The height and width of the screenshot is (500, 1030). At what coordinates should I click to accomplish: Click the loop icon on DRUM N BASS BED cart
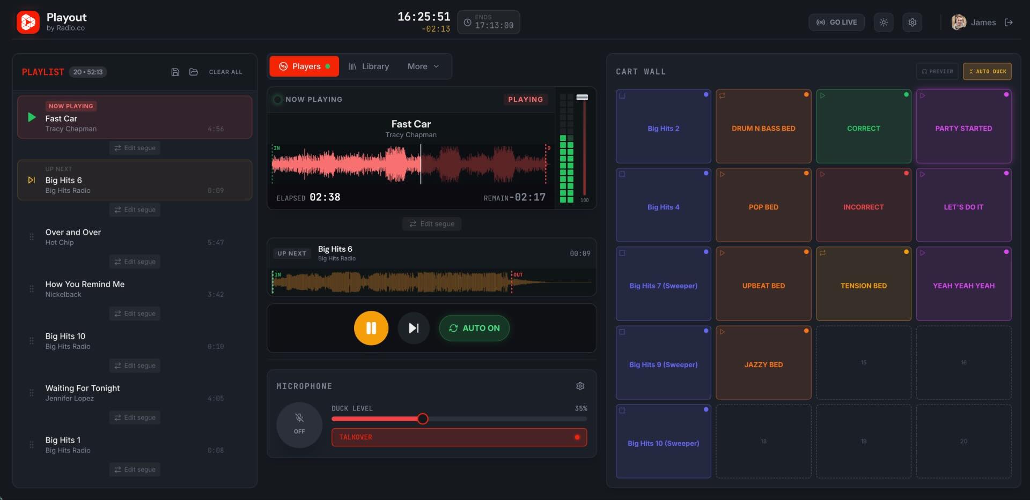[722, 95]
